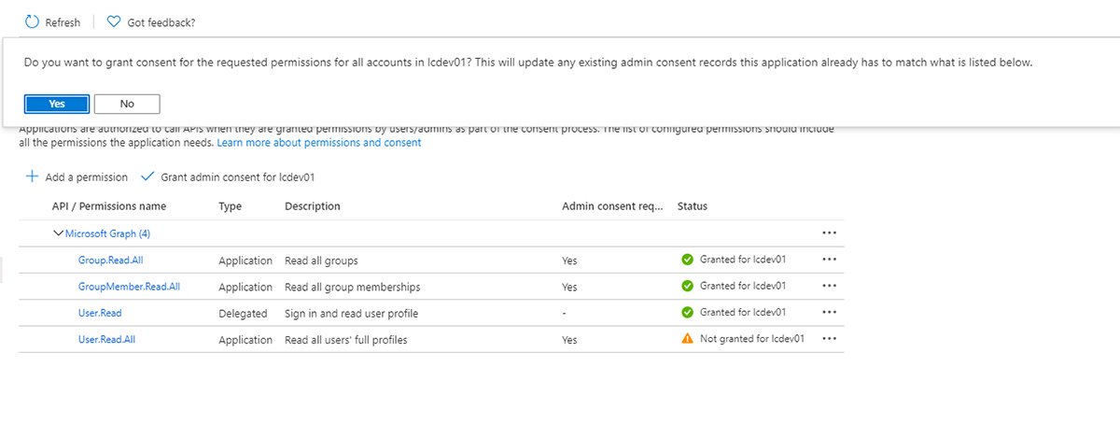Click the plus icon for Add a permission
This screenshot has height=423, width=1120.
[x=33, y=176]
